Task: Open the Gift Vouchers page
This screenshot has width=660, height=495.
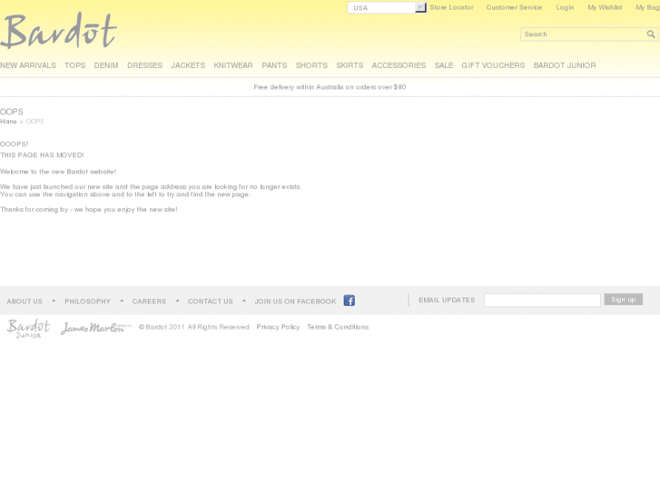Action: point(493,65)
